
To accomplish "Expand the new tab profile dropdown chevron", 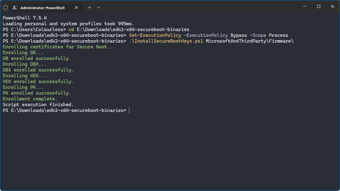I will tap(98, 7).
